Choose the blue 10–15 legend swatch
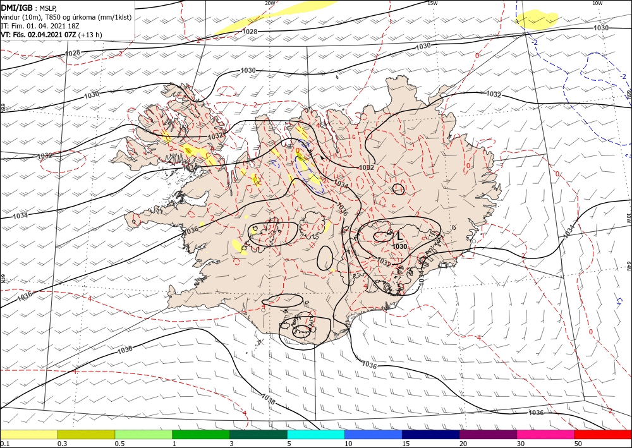Viewport: 632px width, 448px height. pyautogui.click(x=374, y=434)
